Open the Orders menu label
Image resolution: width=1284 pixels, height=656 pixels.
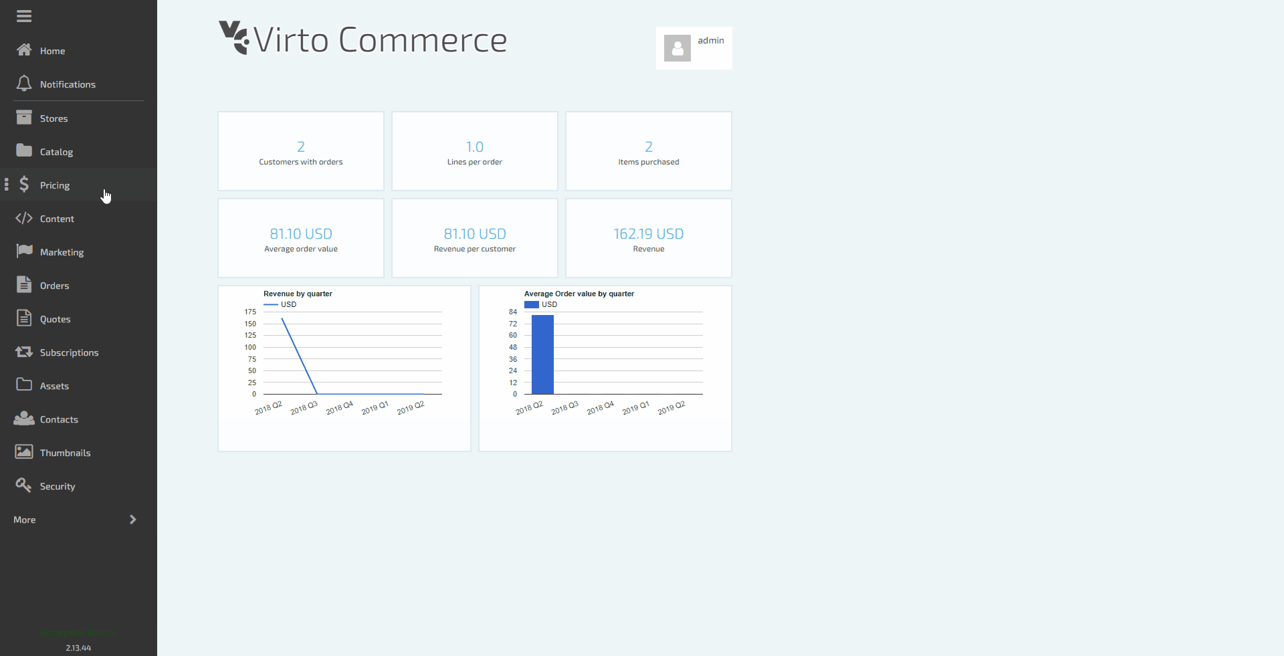[x=54, y=286]
